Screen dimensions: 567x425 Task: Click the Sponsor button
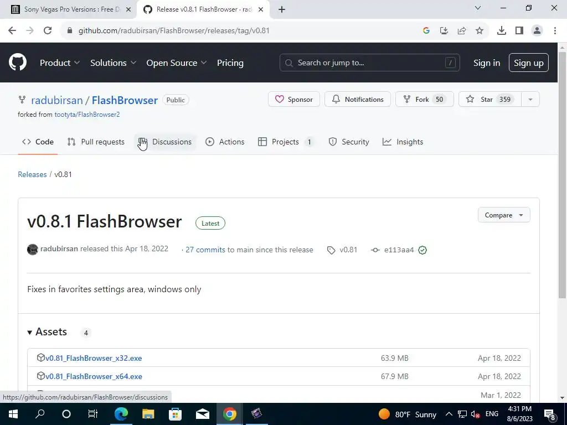coord(294,100)
